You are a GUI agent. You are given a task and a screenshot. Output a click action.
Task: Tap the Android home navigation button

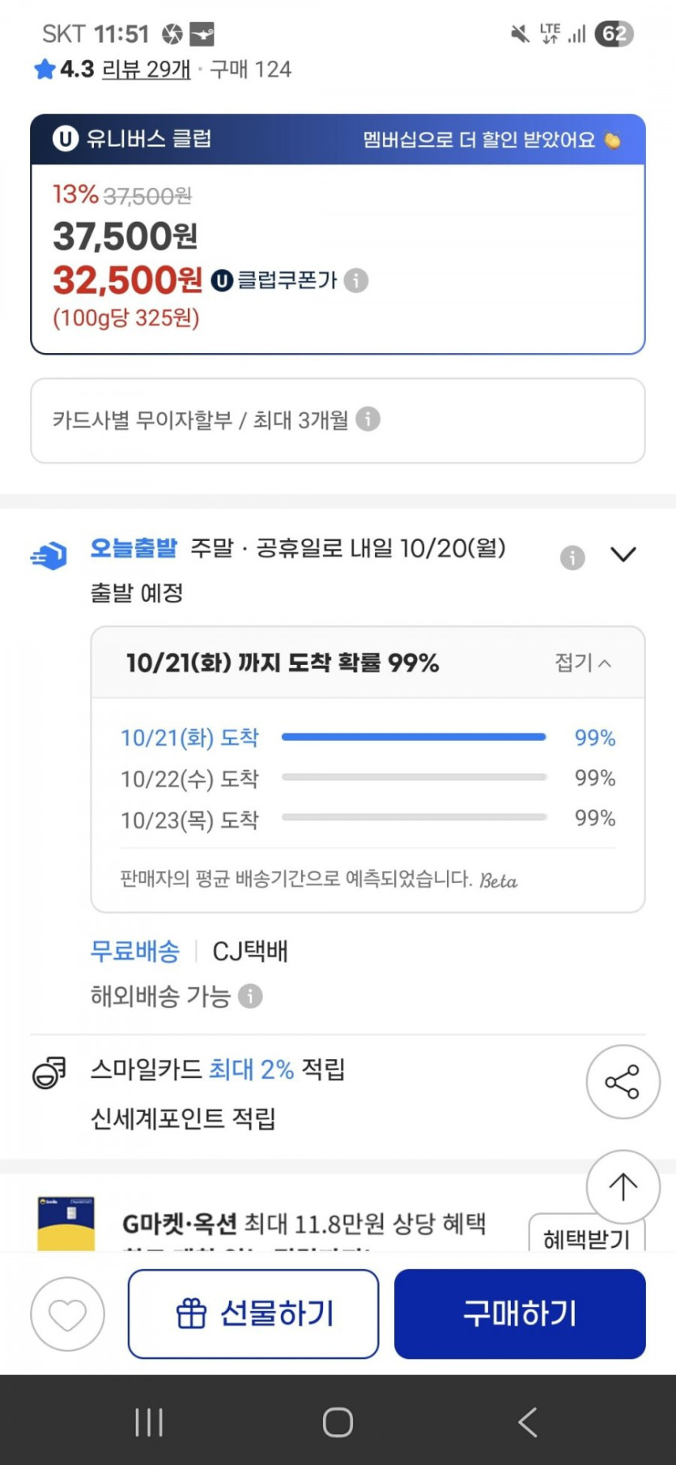(x=338, y=1422)
